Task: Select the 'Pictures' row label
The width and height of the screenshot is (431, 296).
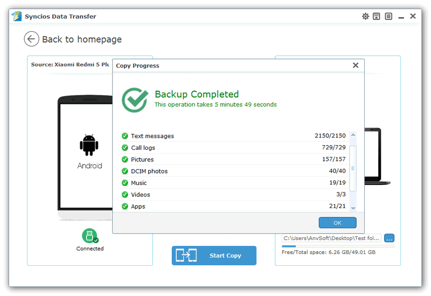Action: point(142,160)
